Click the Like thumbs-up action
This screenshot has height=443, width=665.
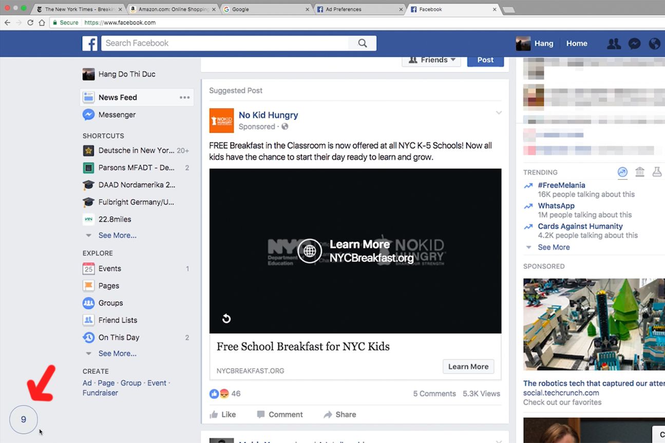pyautogui.click(x=223, y=414)
